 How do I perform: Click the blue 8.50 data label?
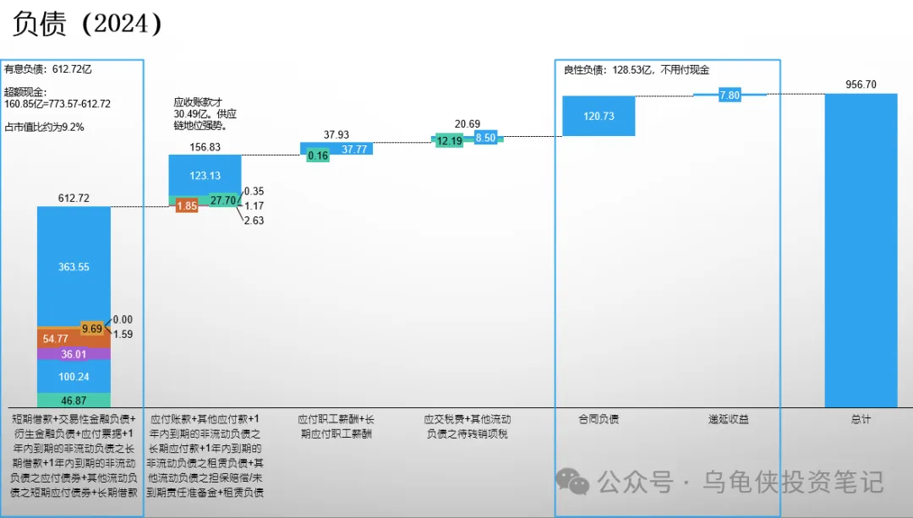[x=485, y=138]
